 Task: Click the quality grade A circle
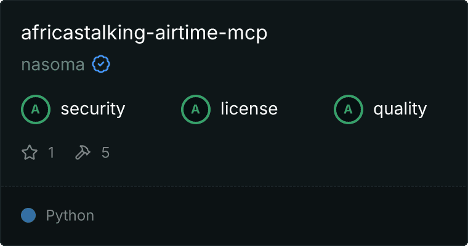pos(349,109)
